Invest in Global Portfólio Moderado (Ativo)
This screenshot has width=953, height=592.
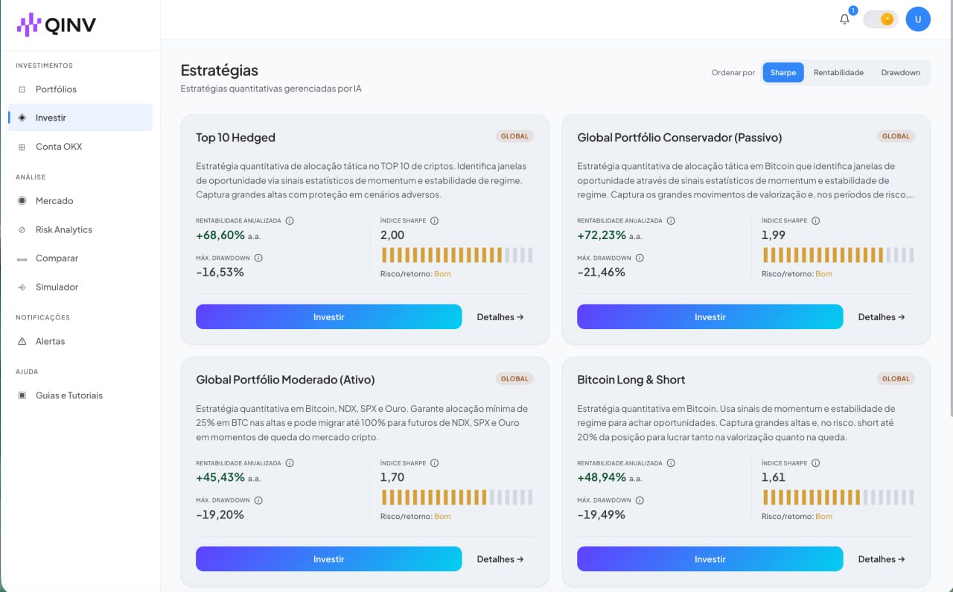328,559
